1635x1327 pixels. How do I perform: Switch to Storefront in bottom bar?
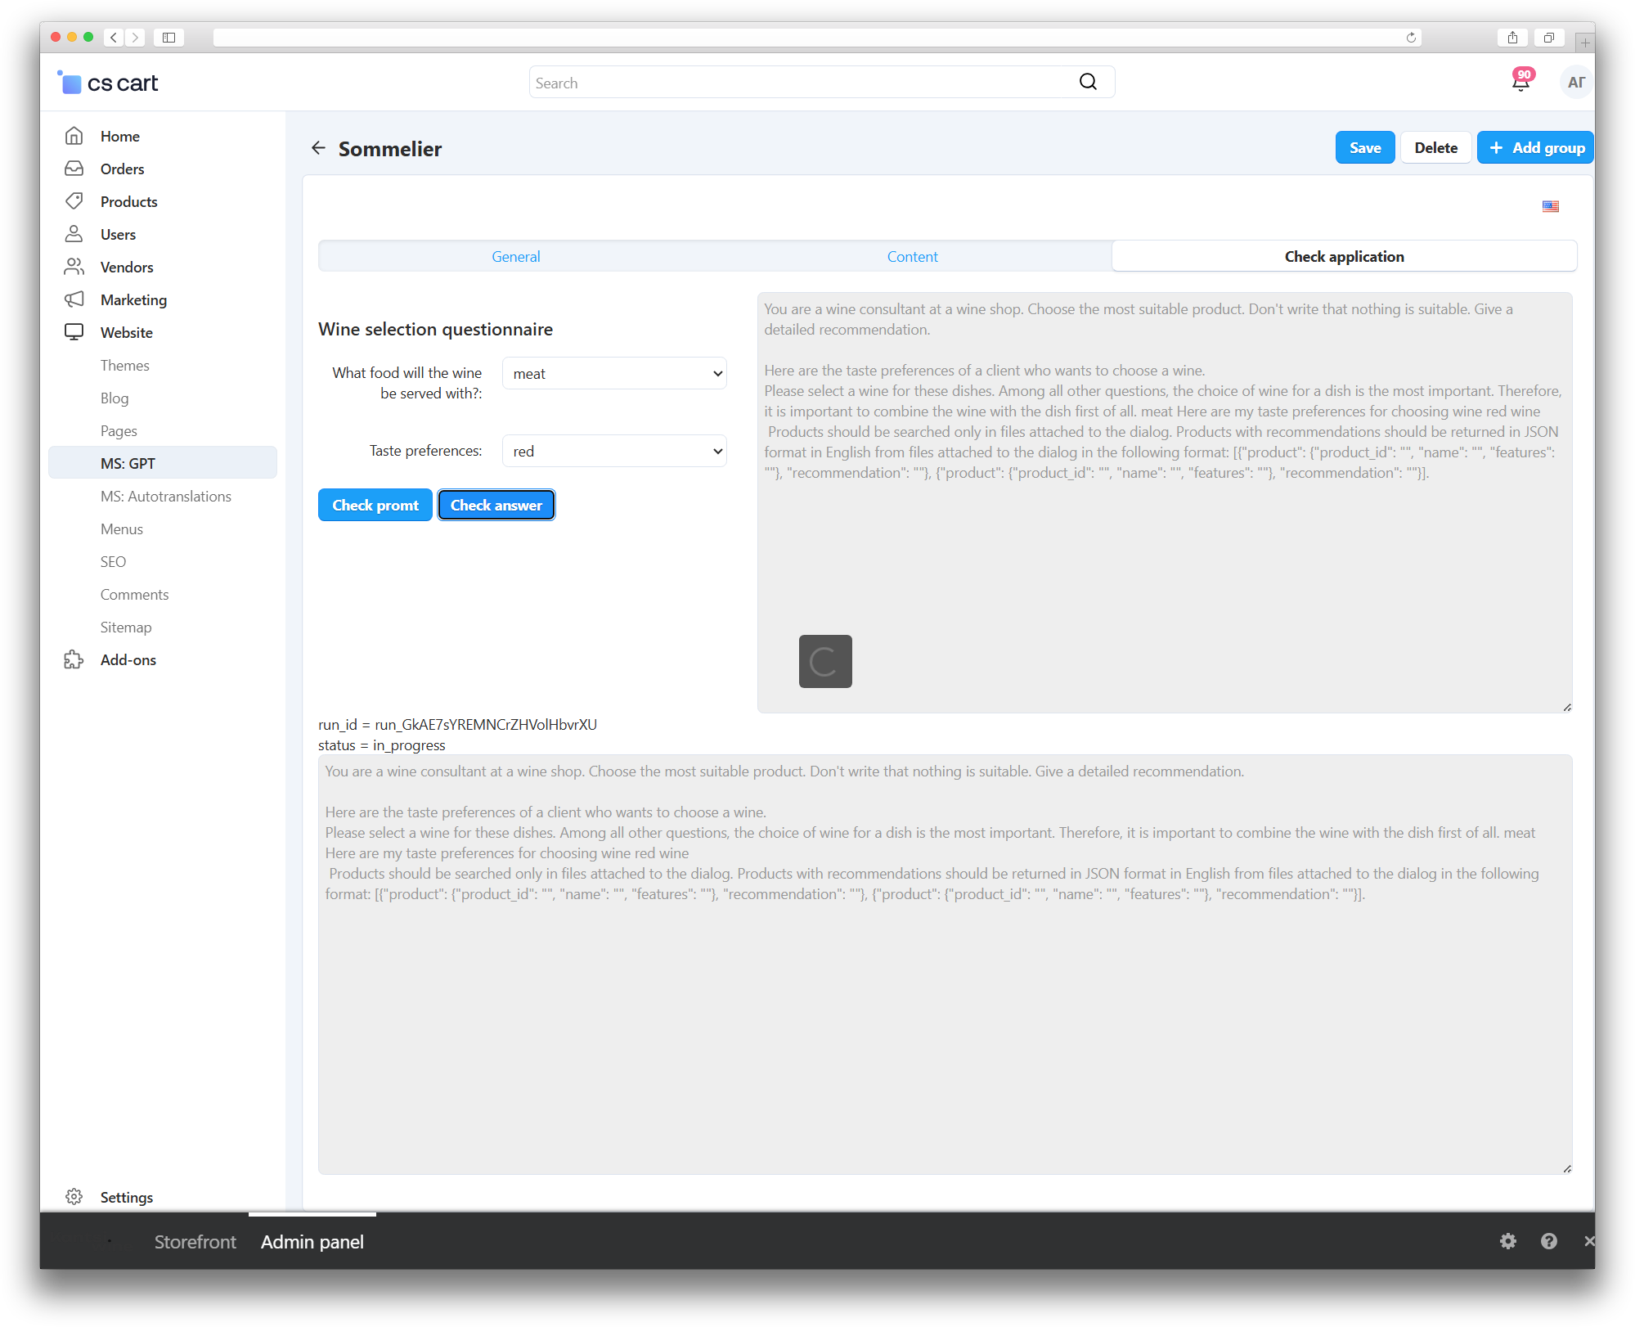195,1242
